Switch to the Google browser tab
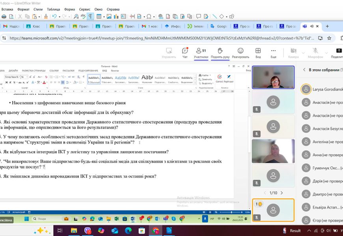 click(x=219, y=26)
